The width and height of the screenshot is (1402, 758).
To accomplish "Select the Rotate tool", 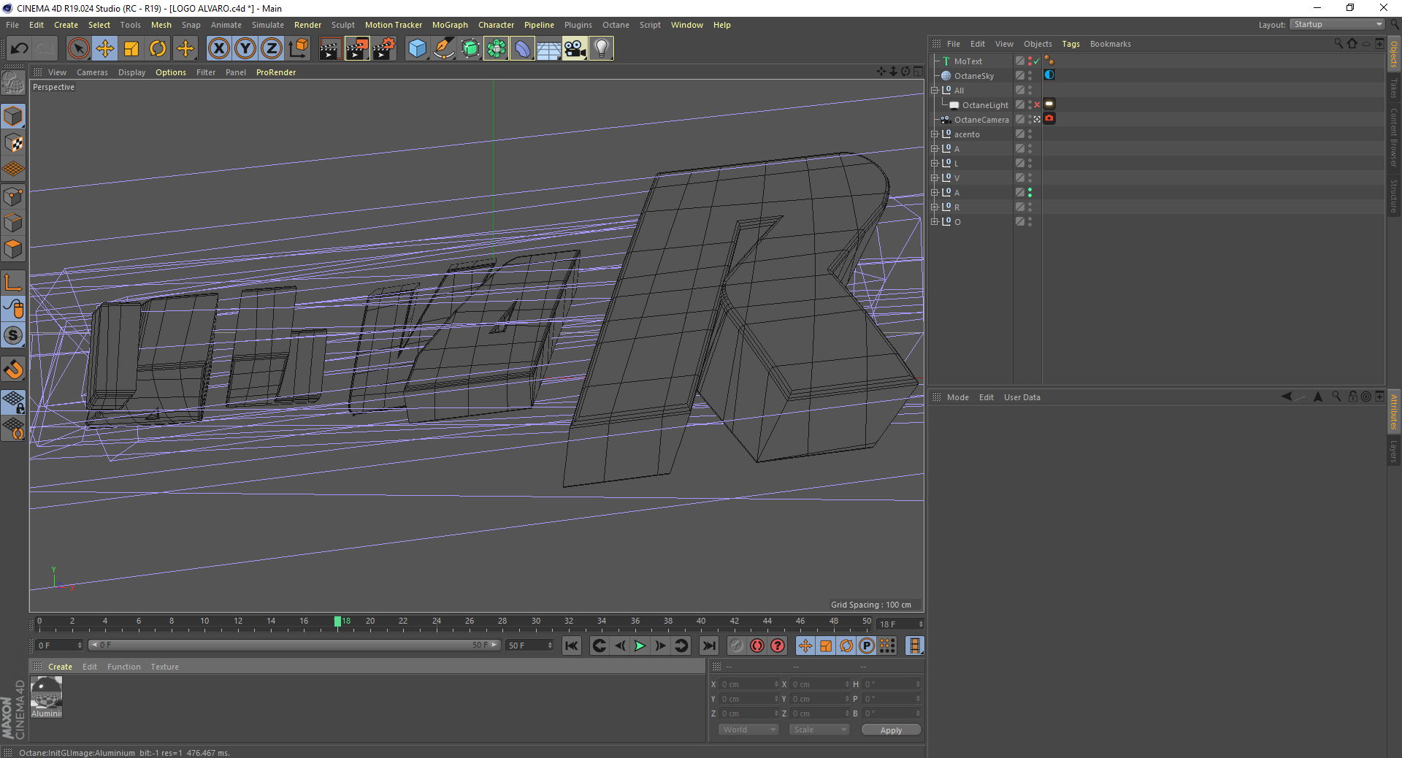I will 158,49.
